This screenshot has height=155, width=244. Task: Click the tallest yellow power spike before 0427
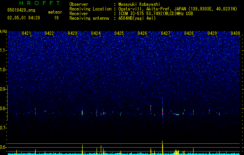tap(162, 148)
